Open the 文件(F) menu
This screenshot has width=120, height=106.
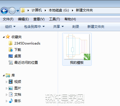pyautogui.click(x=8, y=19)
